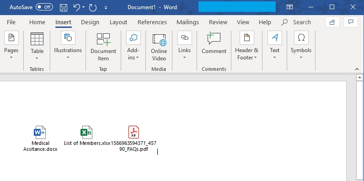Click the Tables group label
The image size is (364, 181).
(x=37, y=69)
